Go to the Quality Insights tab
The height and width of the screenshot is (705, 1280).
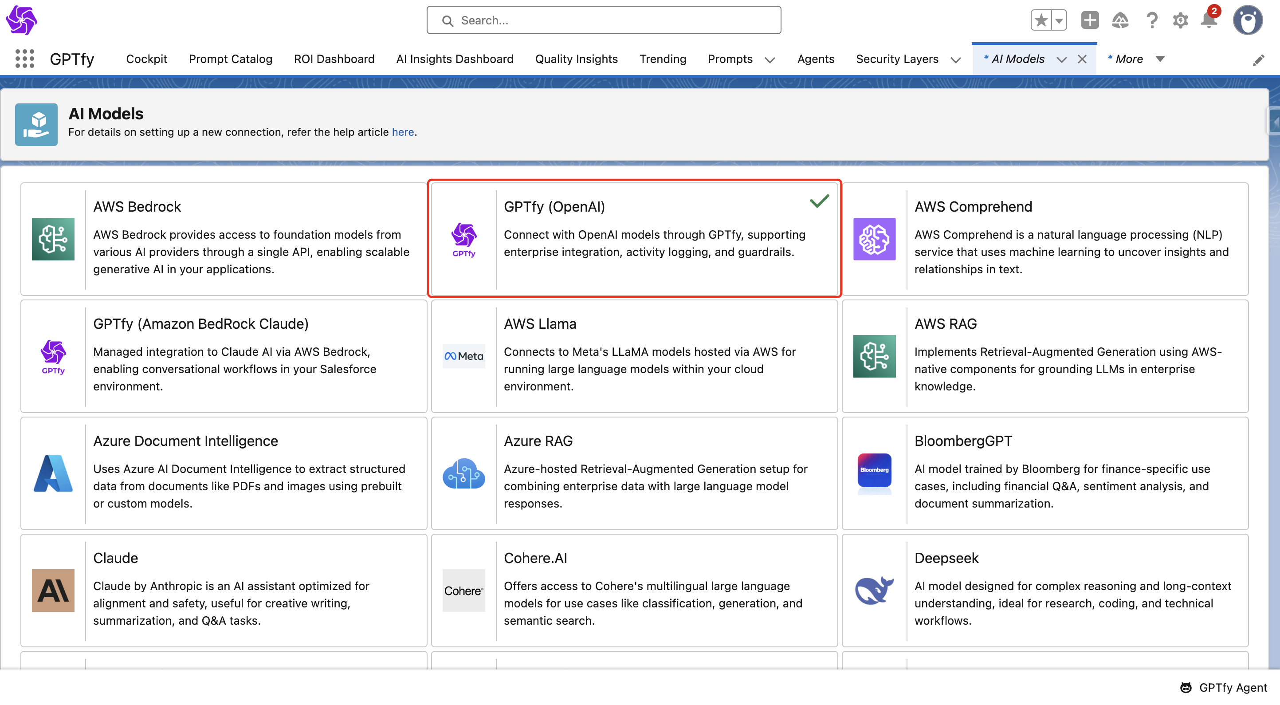577,59
